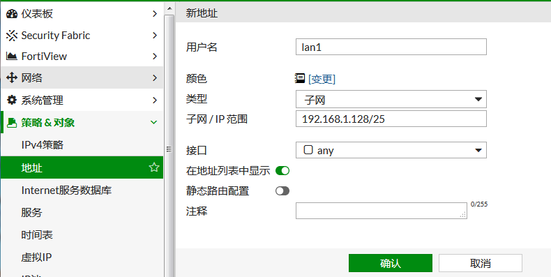Click the sidebar resize handle grip
Screen dimensions: 551x277
[x=169, y=149]
